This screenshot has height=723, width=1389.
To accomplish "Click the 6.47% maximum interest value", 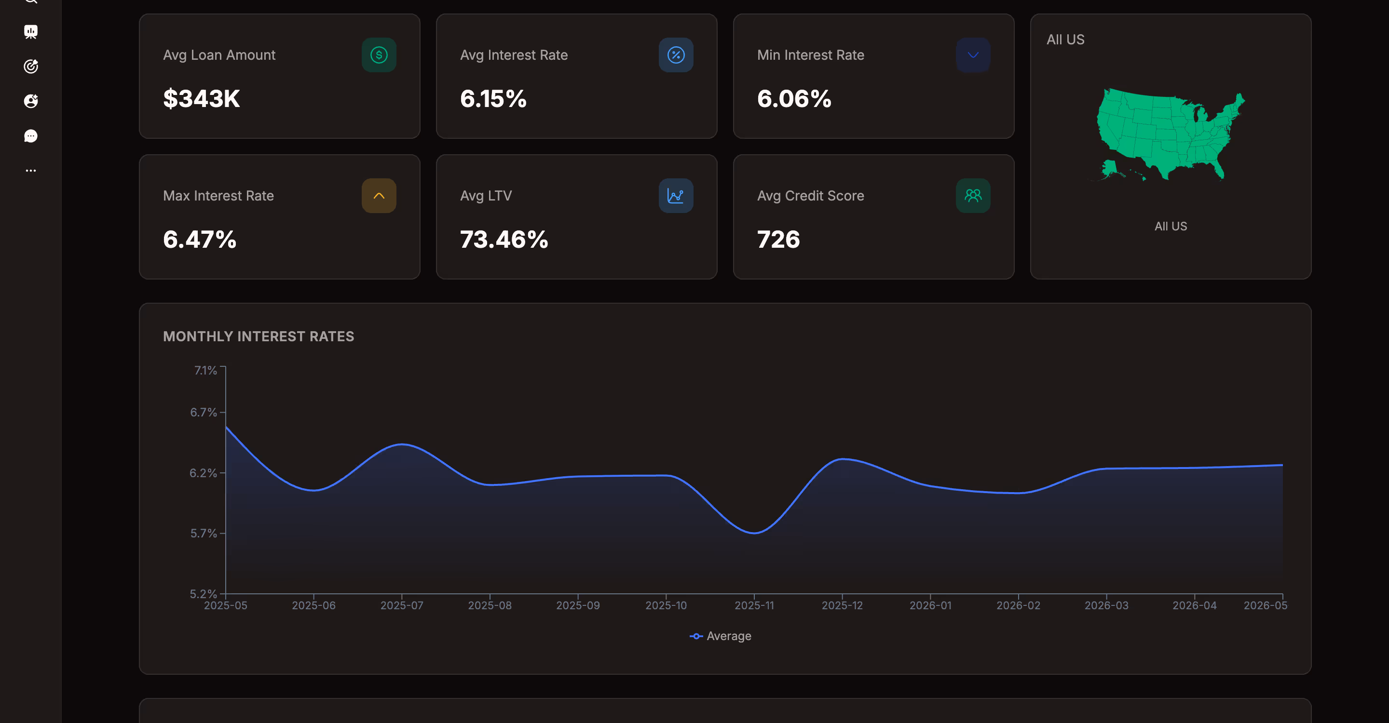I will tap(200, 239).
